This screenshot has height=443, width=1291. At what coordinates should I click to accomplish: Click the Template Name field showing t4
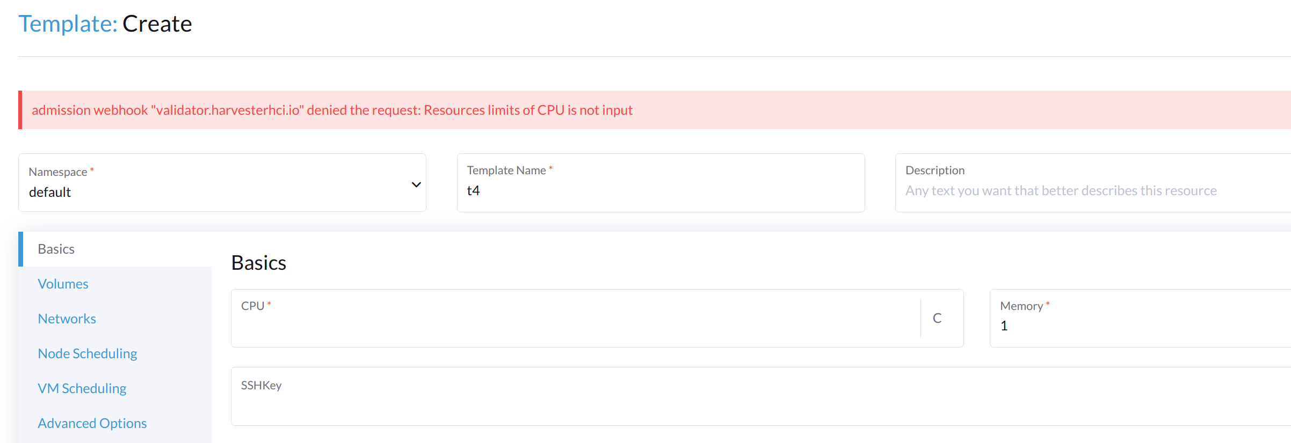[660, 190]
